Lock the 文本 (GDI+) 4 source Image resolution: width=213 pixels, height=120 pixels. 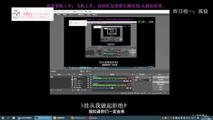click(x=91, y=77)
